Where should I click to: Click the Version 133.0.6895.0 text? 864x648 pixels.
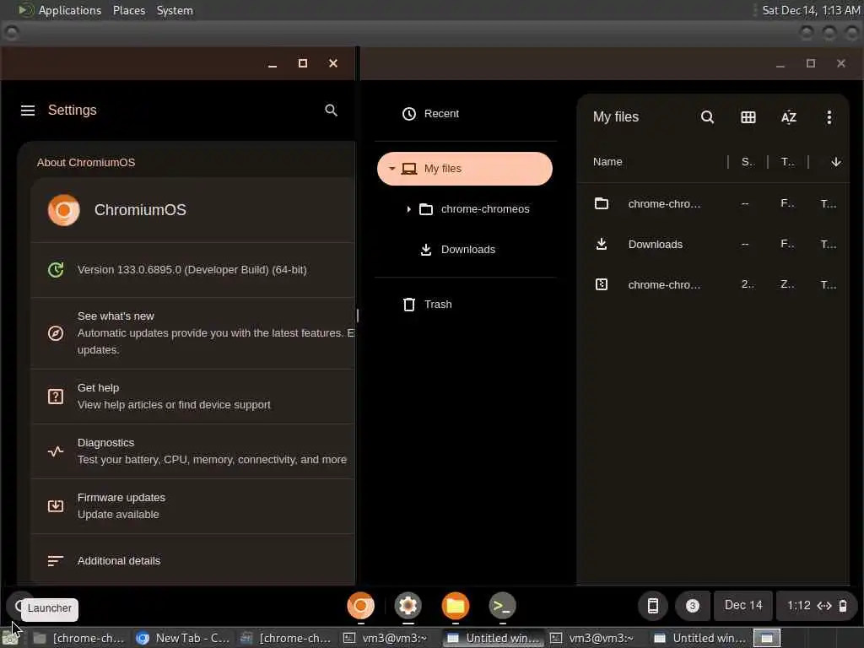[x=192, y=269]
